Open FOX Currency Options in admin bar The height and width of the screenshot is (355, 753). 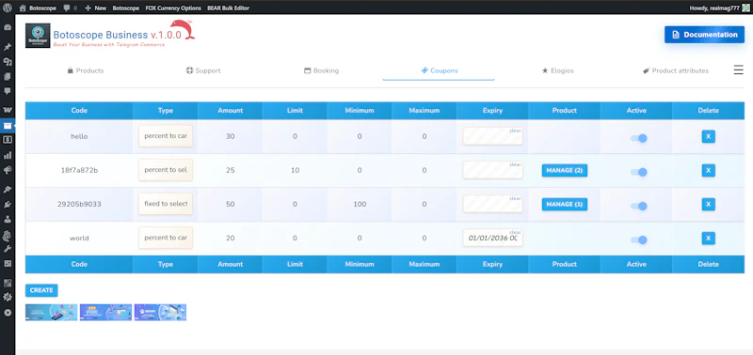(x=173, y=8)
